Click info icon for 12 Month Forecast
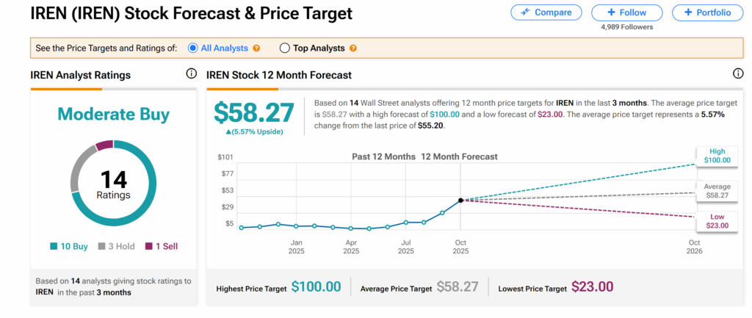 738,74
